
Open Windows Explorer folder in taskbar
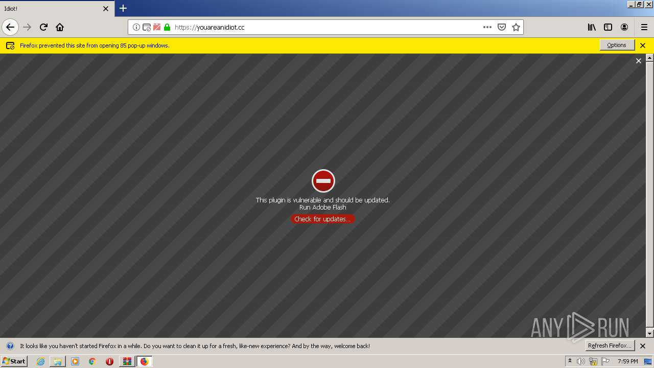[58, 361]
